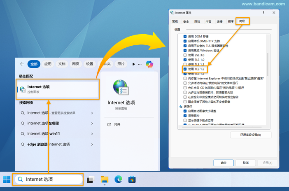Screen dimensions: 289x191
Task: Switch to the 程序 tab
Action: 231,21
